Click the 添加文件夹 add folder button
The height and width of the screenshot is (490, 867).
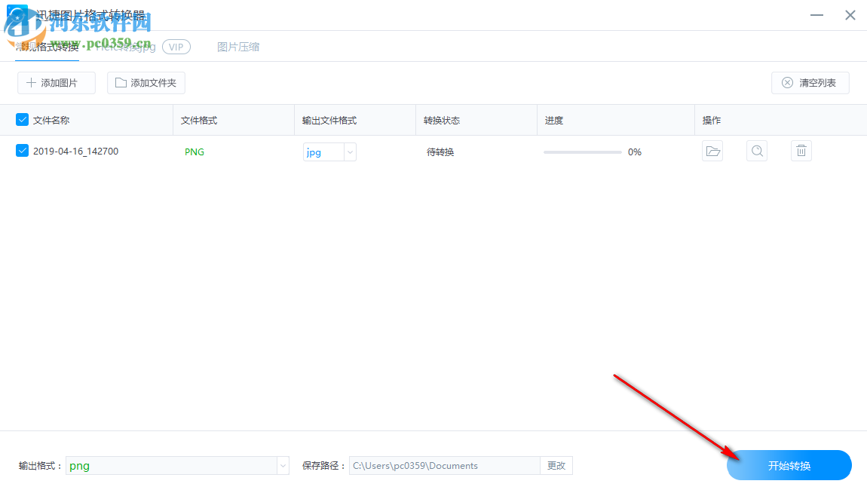[146, 83]
